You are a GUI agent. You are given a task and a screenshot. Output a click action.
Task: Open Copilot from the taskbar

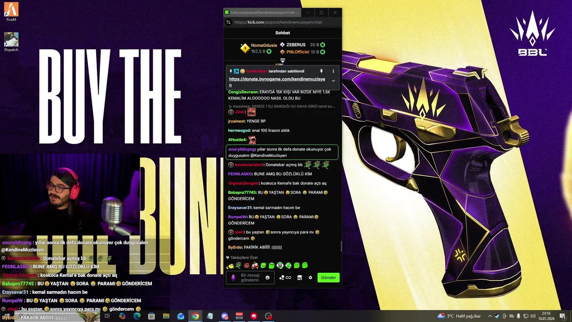click(x=122, y=316)
